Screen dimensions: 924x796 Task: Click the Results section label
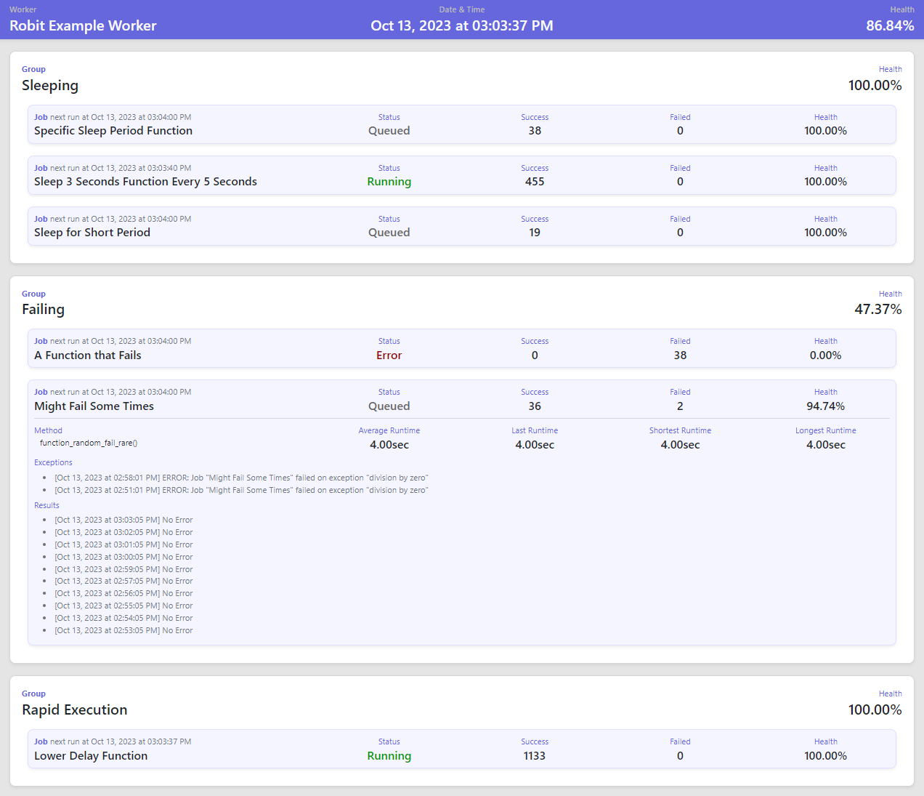point(46,506)
